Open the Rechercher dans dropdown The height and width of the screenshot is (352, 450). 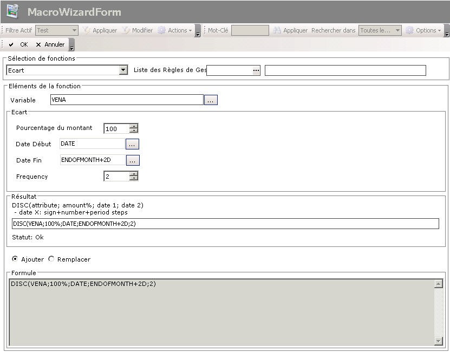point(397,30)
